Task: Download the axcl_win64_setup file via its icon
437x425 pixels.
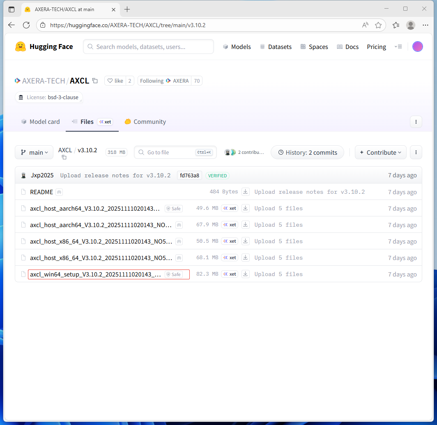Action: [246, 274]
